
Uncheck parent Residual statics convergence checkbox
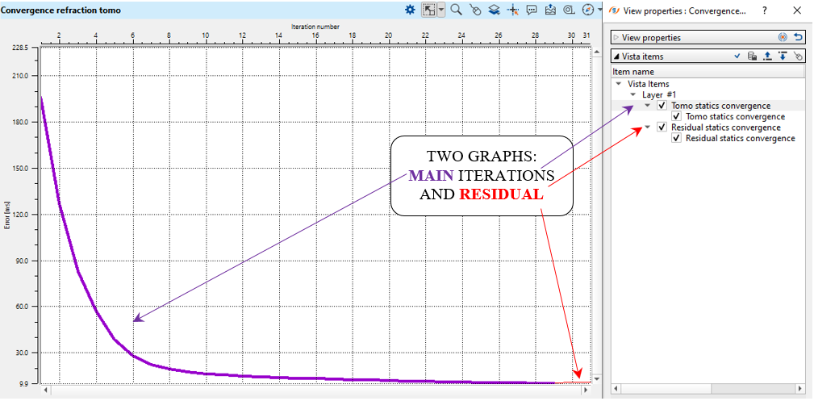[x=662, y=127]
